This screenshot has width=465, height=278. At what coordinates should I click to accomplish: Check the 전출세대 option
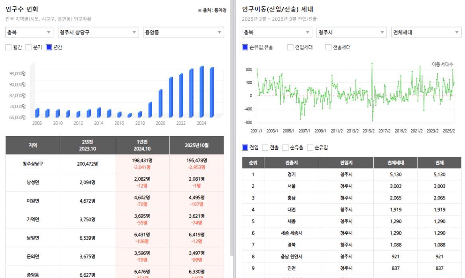pyautogui.click(x=328, y=47)
